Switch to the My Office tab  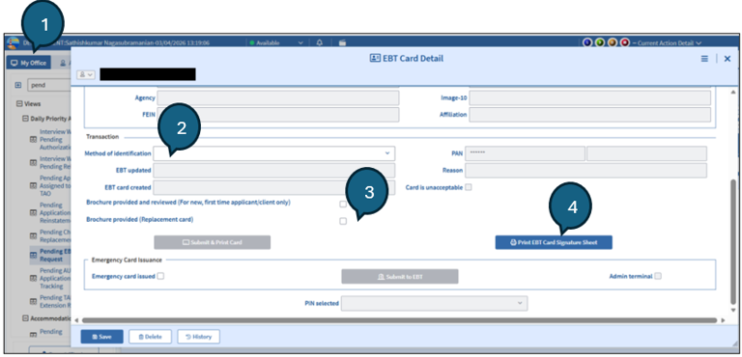[28, 63]
